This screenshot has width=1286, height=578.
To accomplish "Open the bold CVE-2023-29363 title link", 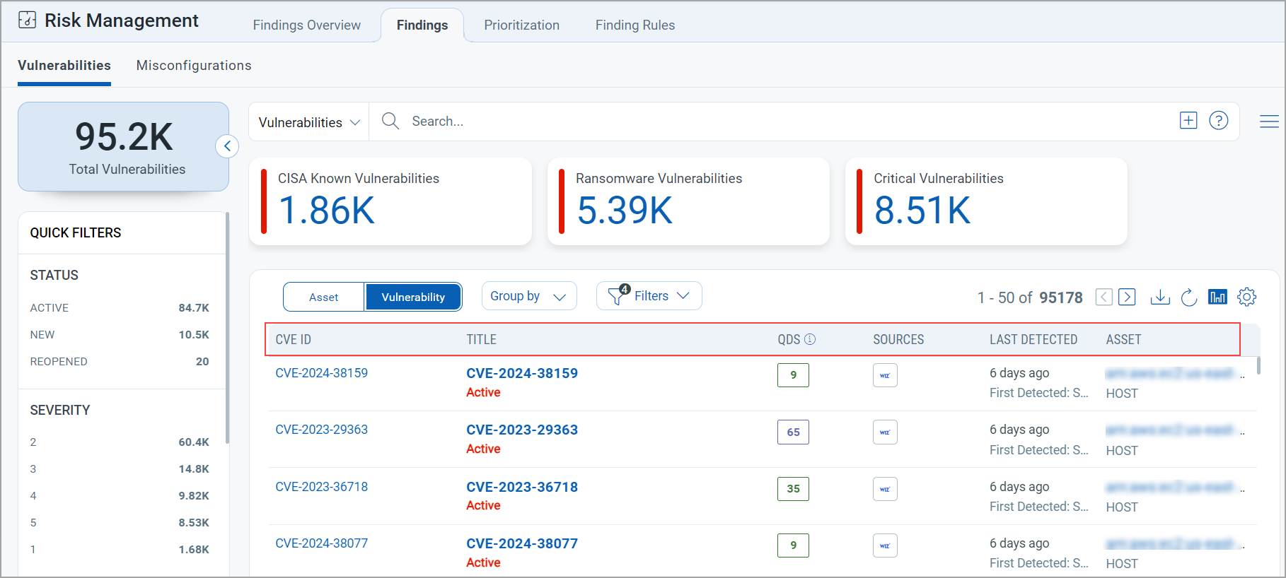I will [522, 430].
